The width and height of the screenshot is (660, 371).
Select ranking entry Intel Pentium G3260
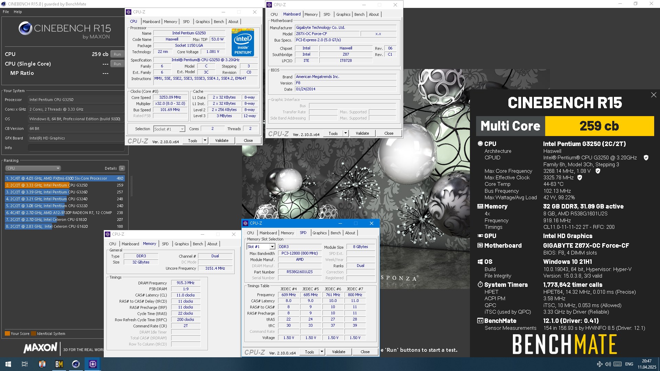pyautogui.click(x=65, y=192)
